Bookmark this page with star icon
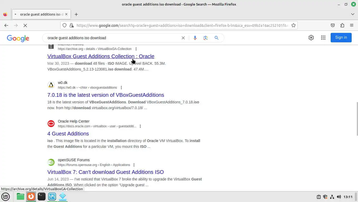 [294, 25]
